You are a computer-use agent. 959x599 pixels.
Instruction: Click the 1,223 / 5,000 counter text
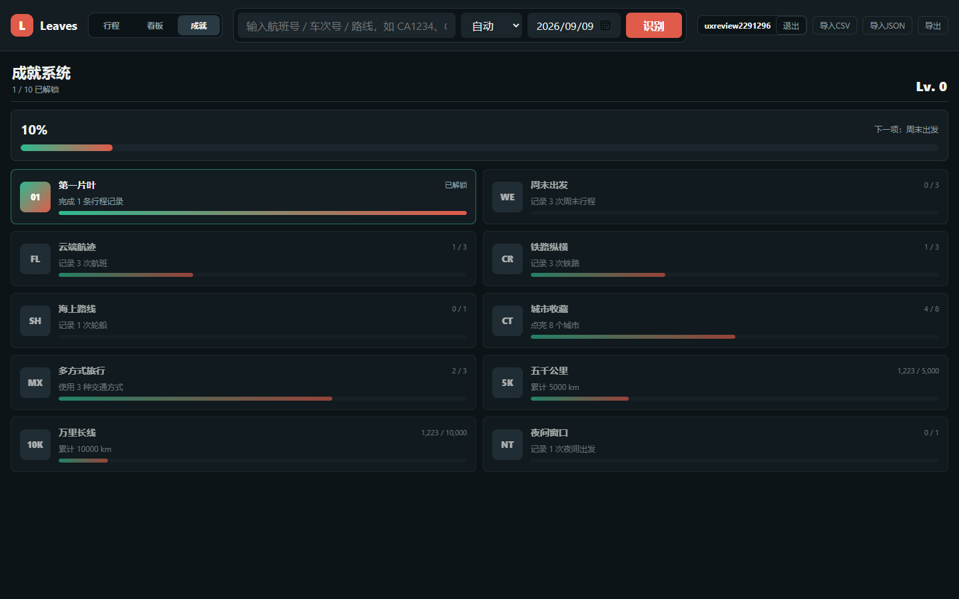[918, 371]
